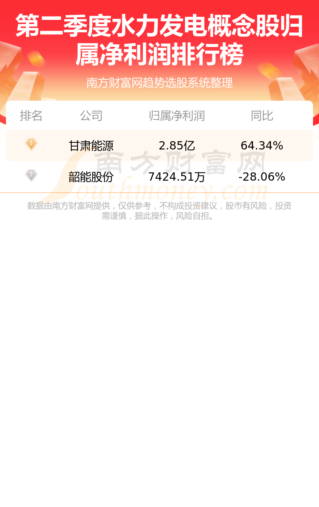
Task: Click the 2.85亿 net profit value
Action: click(x=177, y=145)
